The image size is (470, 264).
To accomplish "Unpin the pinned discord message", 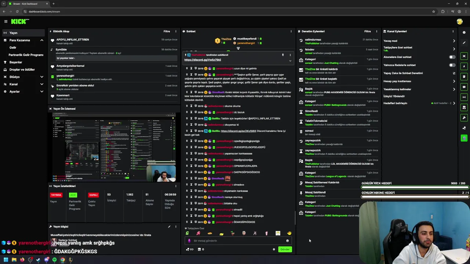I will tap(283, 55).
